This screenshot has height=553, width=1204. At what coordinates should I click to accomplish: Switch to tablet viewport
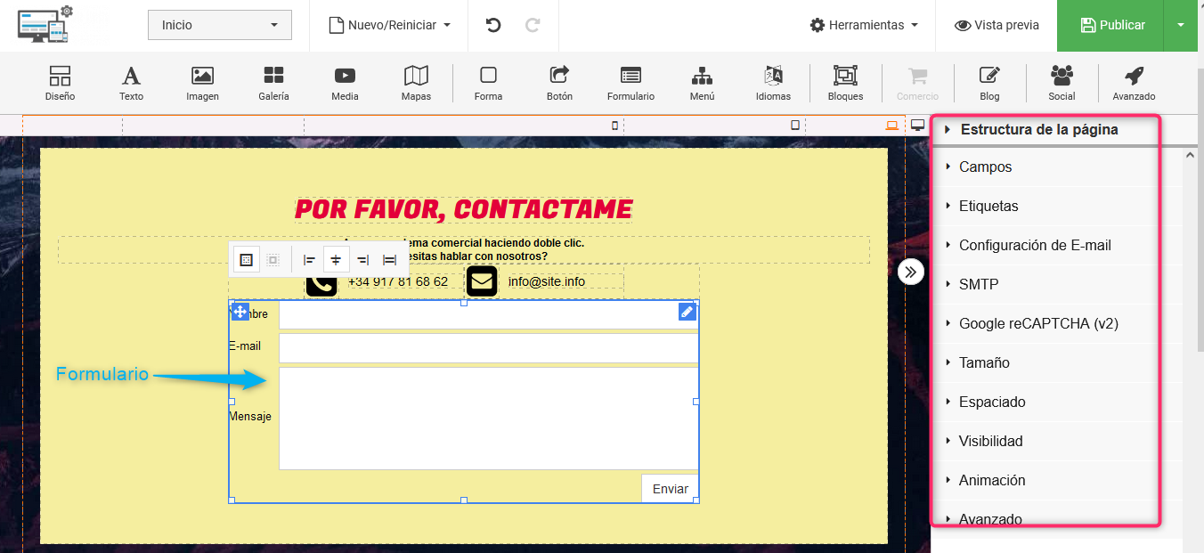pyautogui.click(x=795, y=126)
